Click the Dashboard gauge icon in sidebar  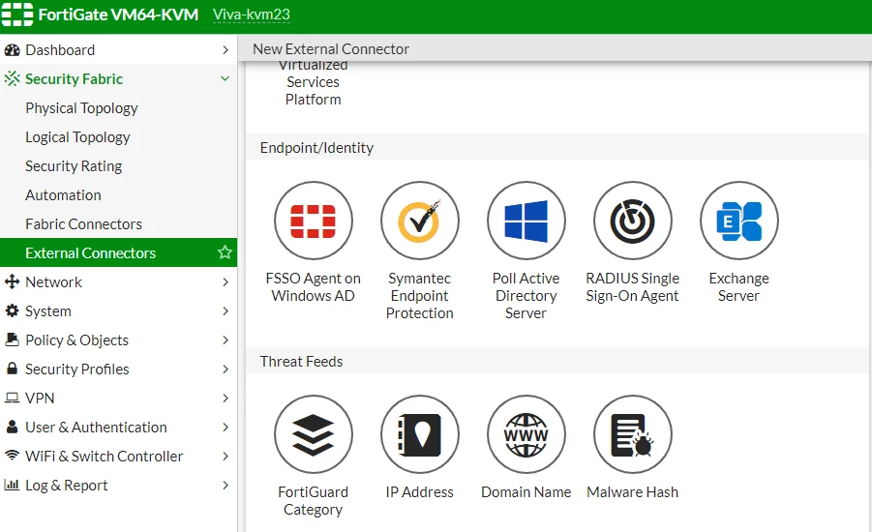(x=12, y=50)
